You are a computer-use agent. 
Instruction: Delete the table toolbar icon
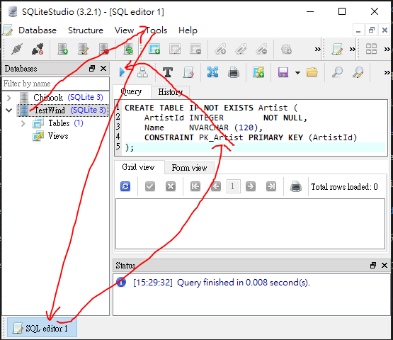coord(195,49)
